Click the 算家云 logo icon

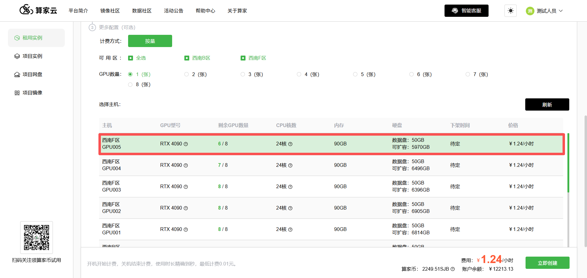point(26,10)
